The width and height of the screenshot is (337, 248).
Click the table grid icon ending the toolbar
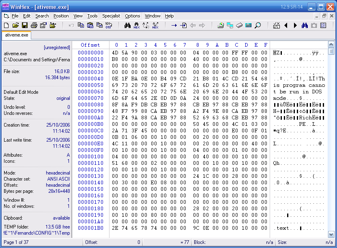click(x=323, y=26)
